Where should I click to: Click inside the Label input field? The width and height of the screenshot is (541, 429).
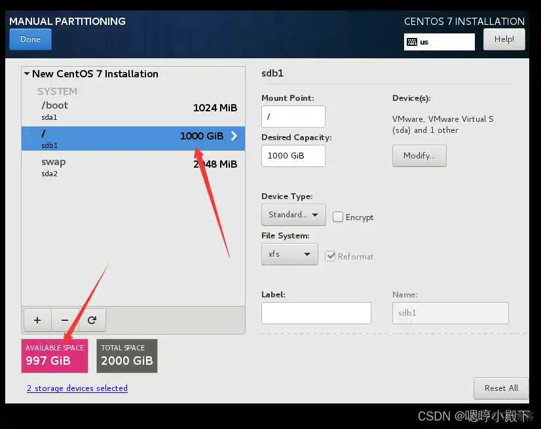click(316, 313)
